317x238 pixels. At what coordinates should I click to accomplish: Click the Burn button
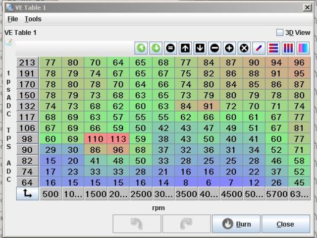[x=236, y=224]
